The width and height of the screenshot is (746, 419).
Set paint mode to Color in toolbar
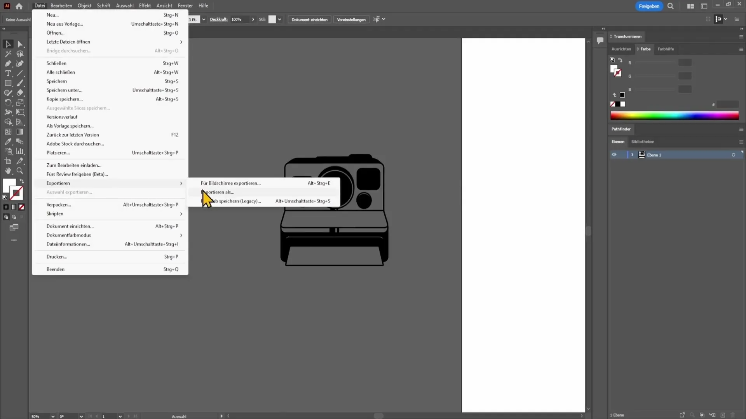tap(6, 207)
